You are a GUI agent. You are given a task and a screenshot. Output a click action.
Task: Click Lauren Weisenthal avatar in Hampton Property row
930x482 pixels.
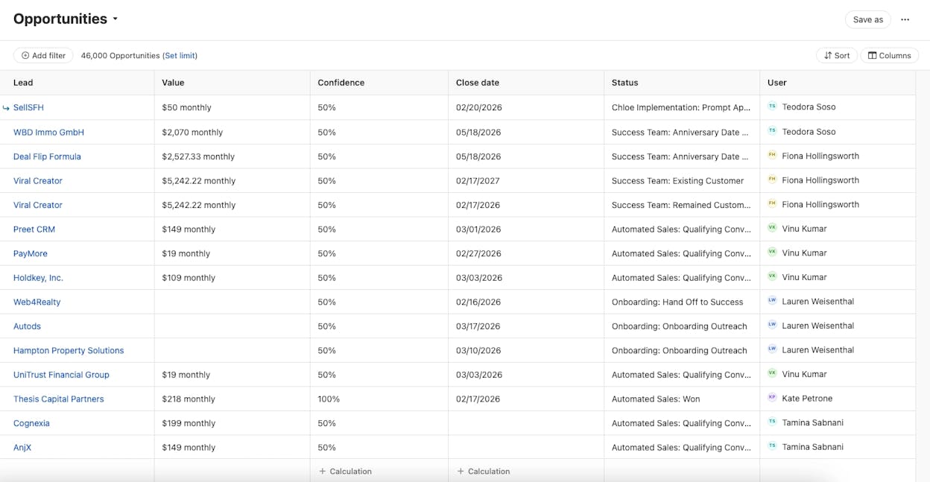tap(772, 349)
